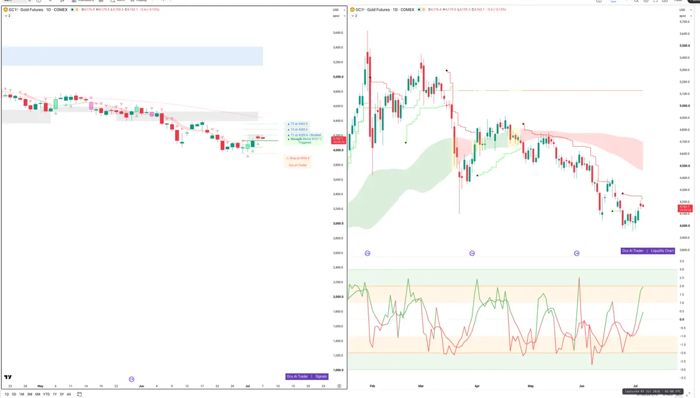This screenshot has width=700, height=398.
Task: Select the 3M date range button
Action: coord(29,394)
